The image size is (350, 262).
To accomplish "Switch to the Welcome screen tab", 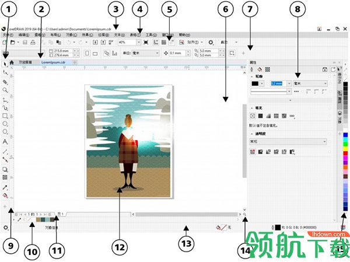I will pos(25,62).
